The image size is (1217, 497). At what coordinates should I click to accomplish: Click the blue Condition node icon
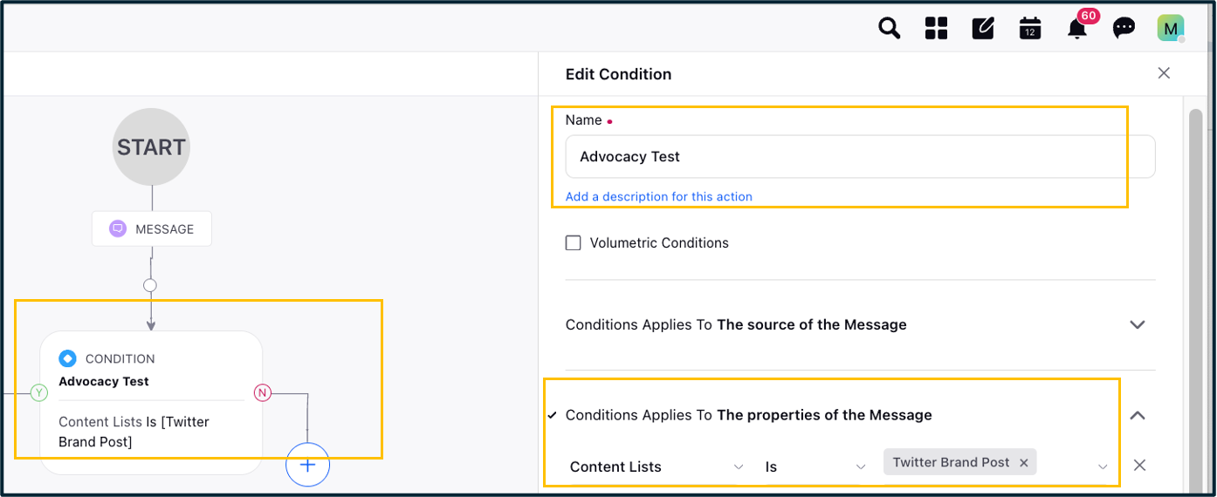click(67, 358)
